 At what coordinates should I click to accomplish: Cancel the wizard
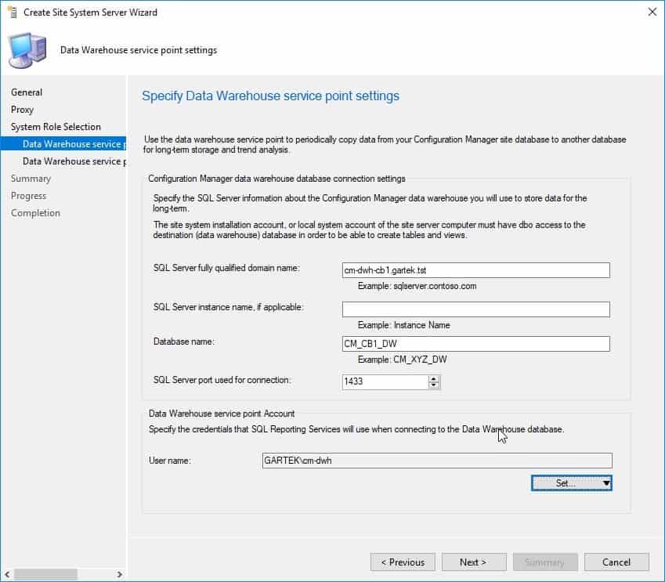(x=616, y=562)
